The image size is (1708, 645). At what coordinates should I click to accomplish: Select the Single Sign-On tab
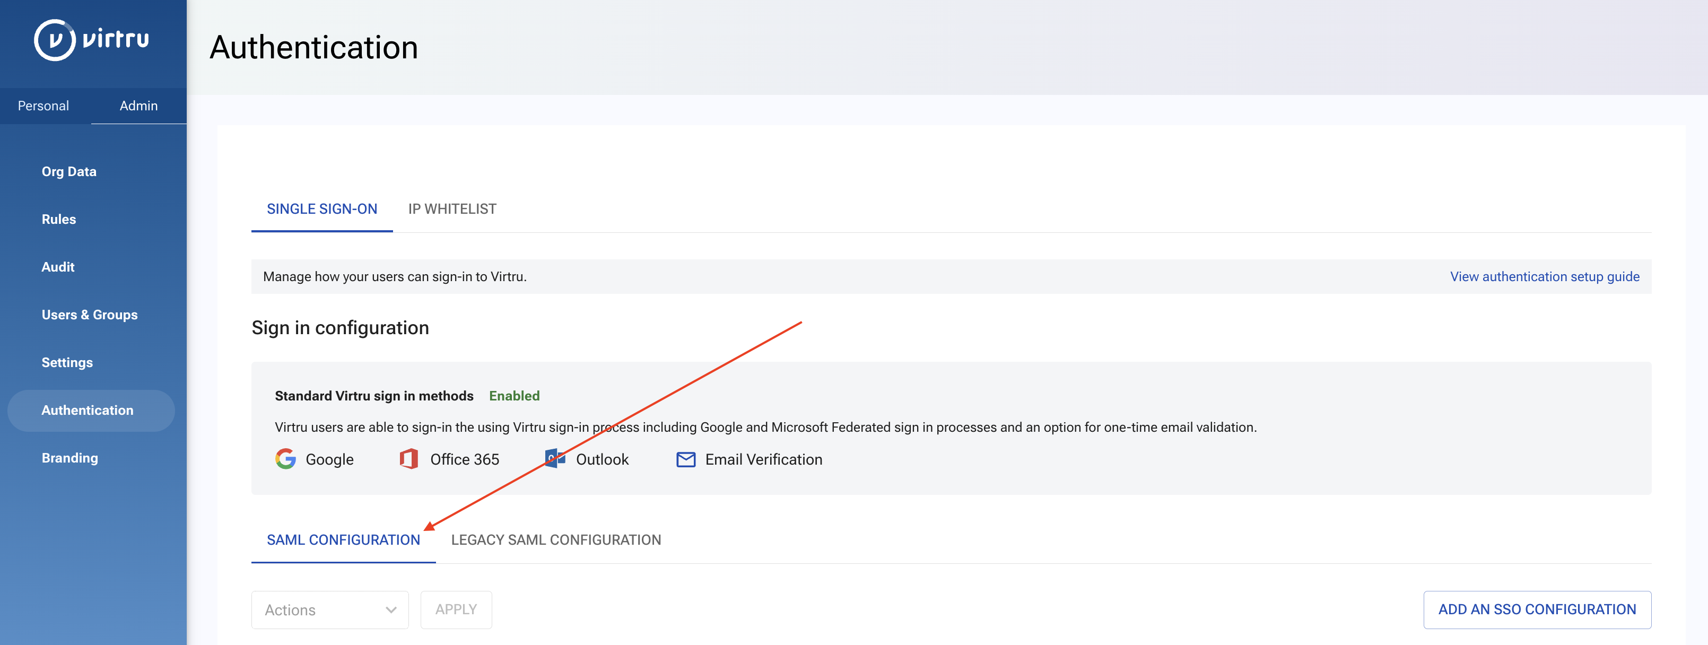click(321, 210)
